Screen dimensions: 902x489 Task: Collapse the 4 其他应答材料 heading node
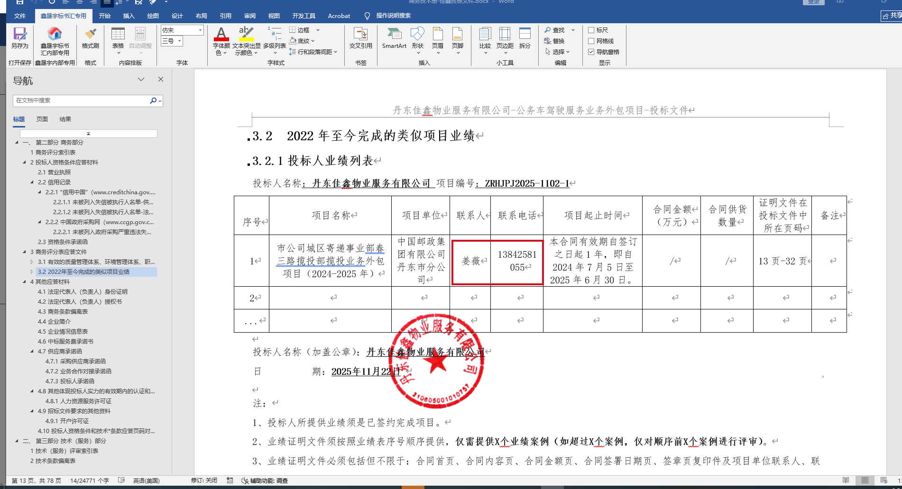(25, 281)
